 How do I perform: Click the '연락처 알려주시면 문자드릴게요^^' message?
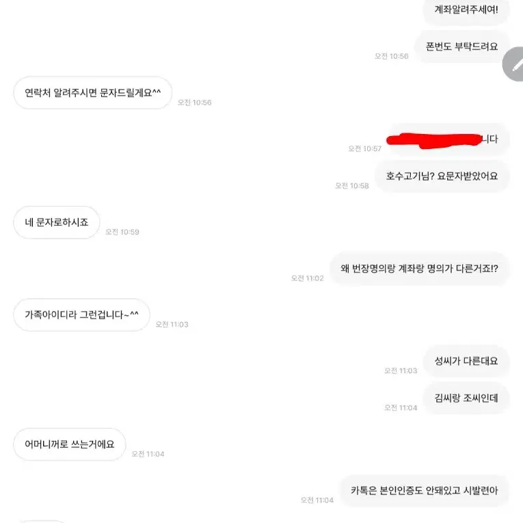(x=93, y=93)
